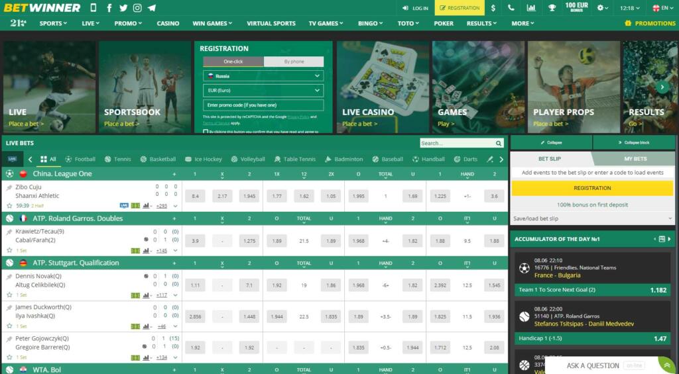Advance the banner carousel with right arrow
The image size is (679, 374).
(662, 87)
